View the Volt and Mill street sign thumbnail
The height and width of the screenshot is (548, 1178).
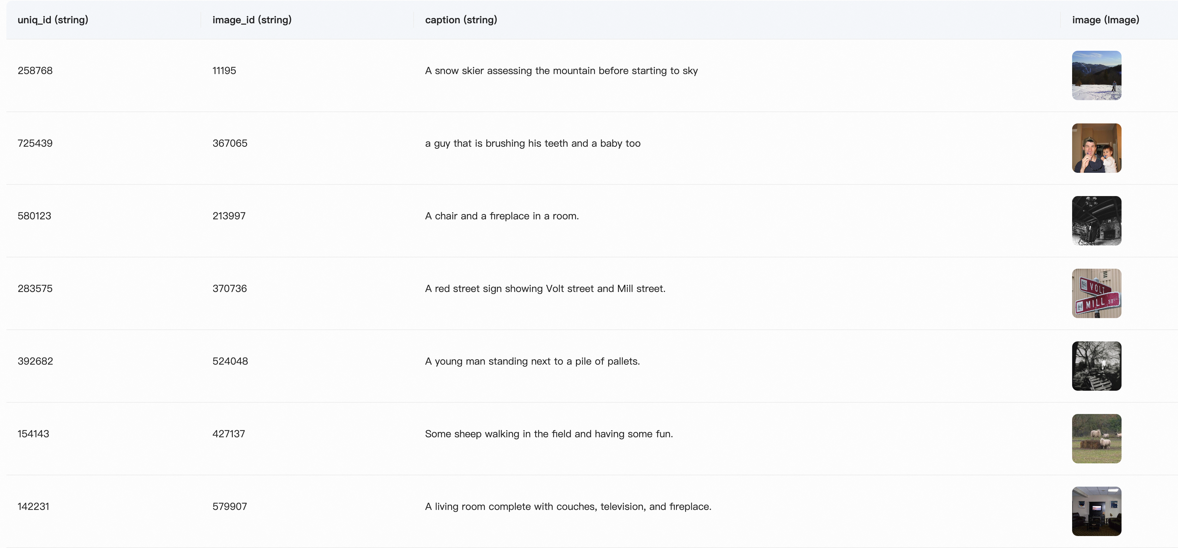point(1096,293)
